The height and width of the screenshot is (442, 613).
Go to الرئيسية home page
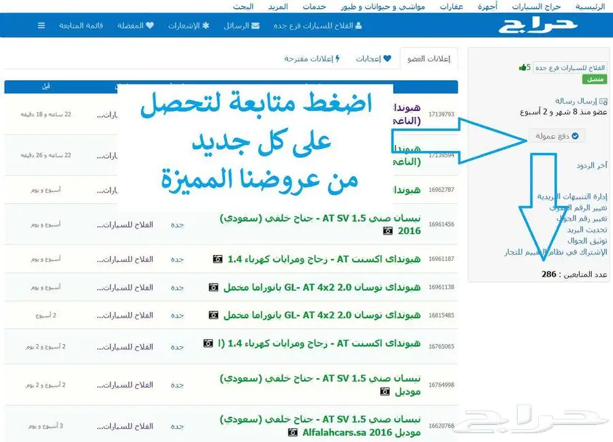[591, 7]
